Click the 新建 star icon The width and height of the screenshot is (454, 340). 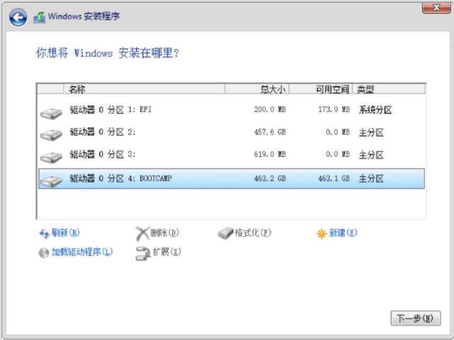pyautogui.click(x=321, y=234)
